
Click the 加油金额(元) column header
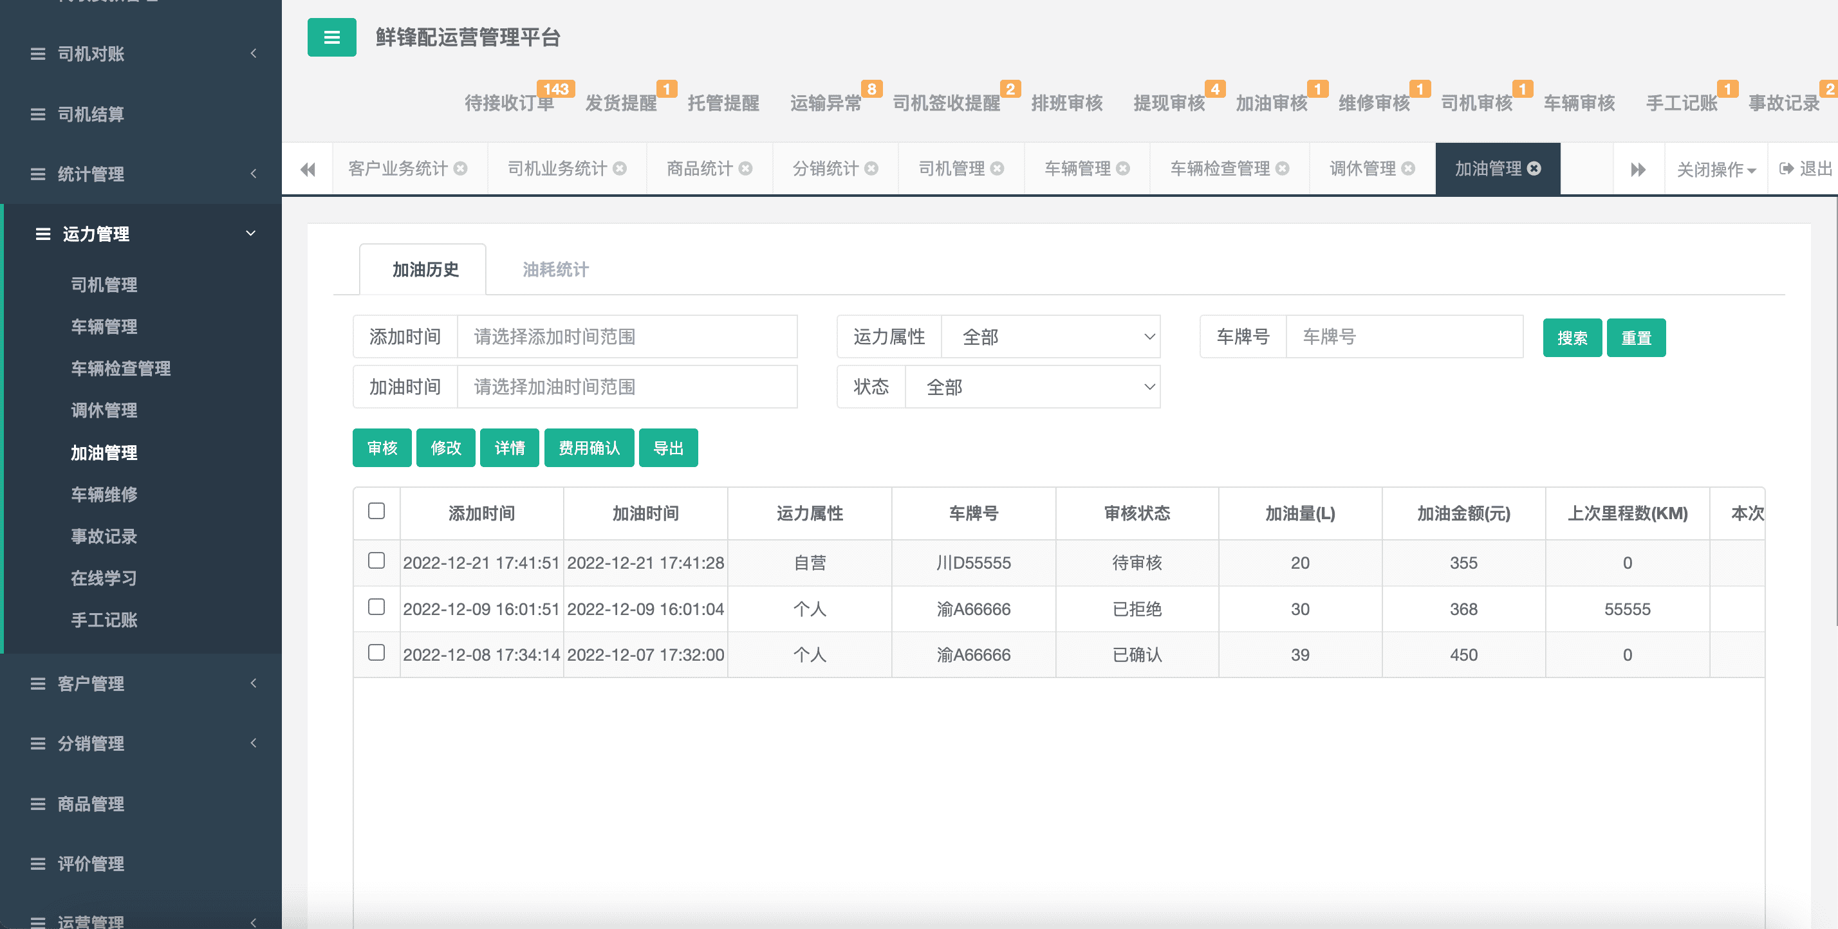(1463, 514)
